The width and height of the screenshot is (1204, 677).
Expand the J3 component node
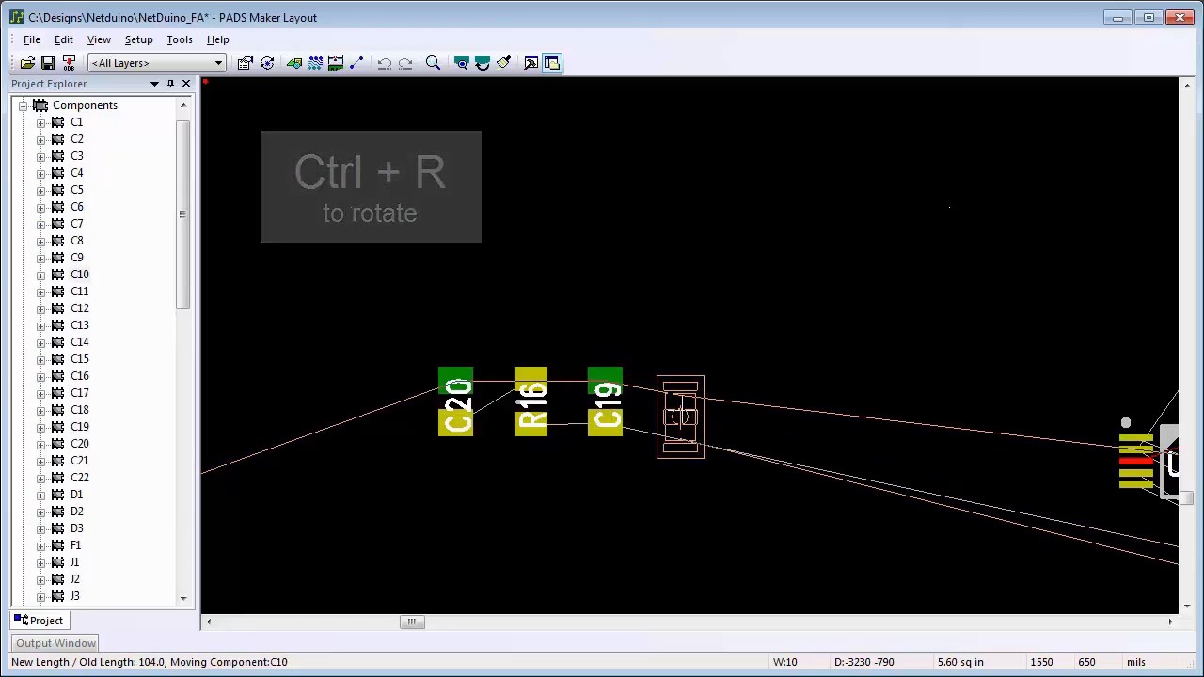[x=40, y=596]
